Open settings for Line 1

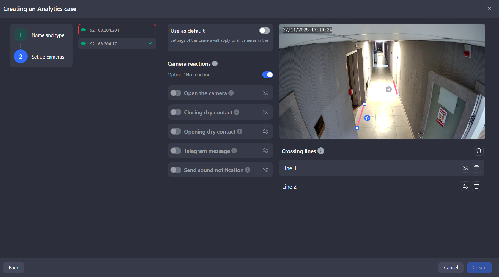465,168
